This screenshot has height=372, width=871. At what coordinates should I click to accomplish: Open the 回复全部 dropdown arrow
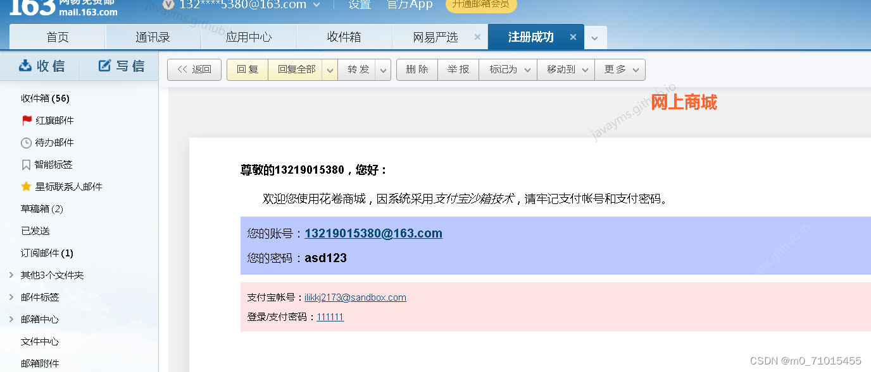(330, 70)
